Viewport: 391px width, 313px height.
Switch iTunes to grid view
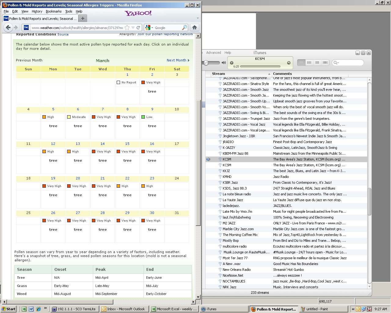point(317,63)
